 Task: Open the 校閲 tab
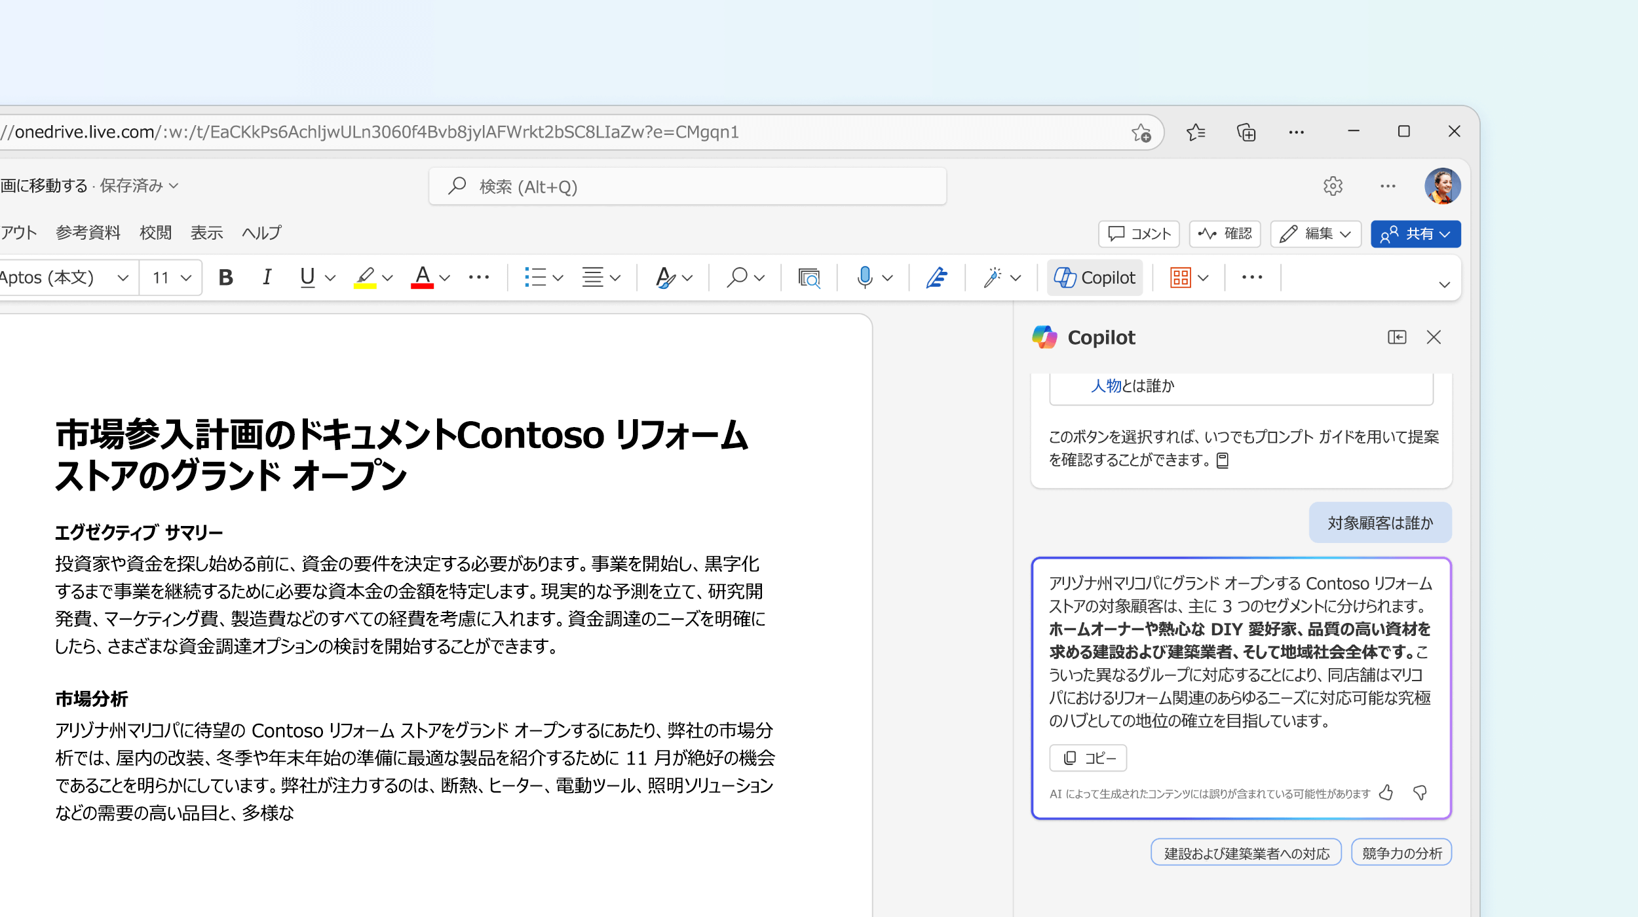pyautogui.click(x=156, y=233)
